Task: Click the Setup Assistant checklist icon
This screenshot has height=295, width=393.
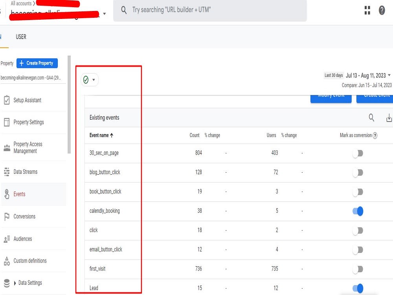Action: point(7,100)
